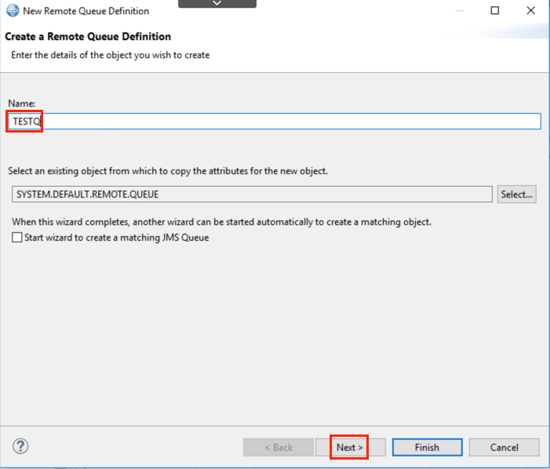Image resolution: width=550 pixels, height=469 pixels.
Task: Click the Name input field containing TESTQ
Action: coord(275,122)
